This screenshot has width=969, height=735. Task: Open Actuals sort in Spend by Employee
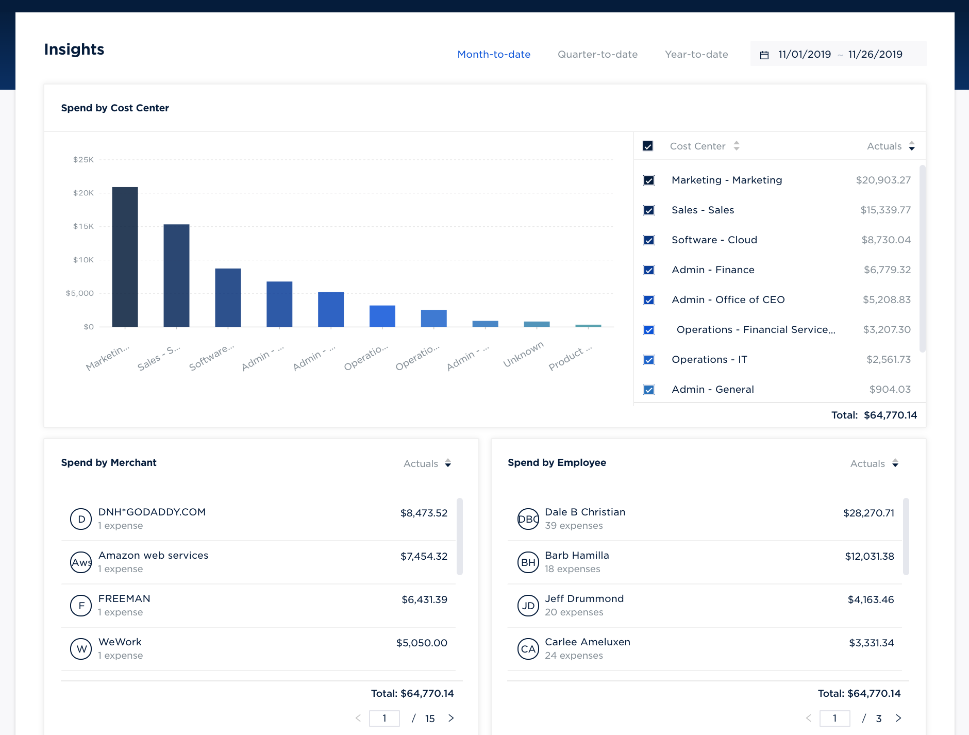pos(874,463)
